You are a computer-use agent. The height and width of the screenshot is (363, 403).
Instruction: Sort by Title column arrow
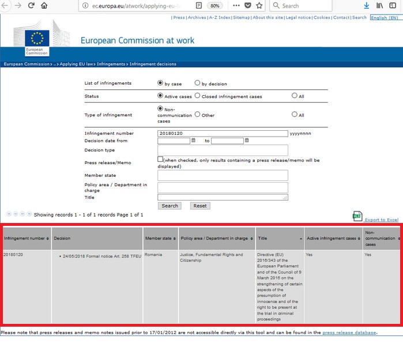click(x=301, y=239)
